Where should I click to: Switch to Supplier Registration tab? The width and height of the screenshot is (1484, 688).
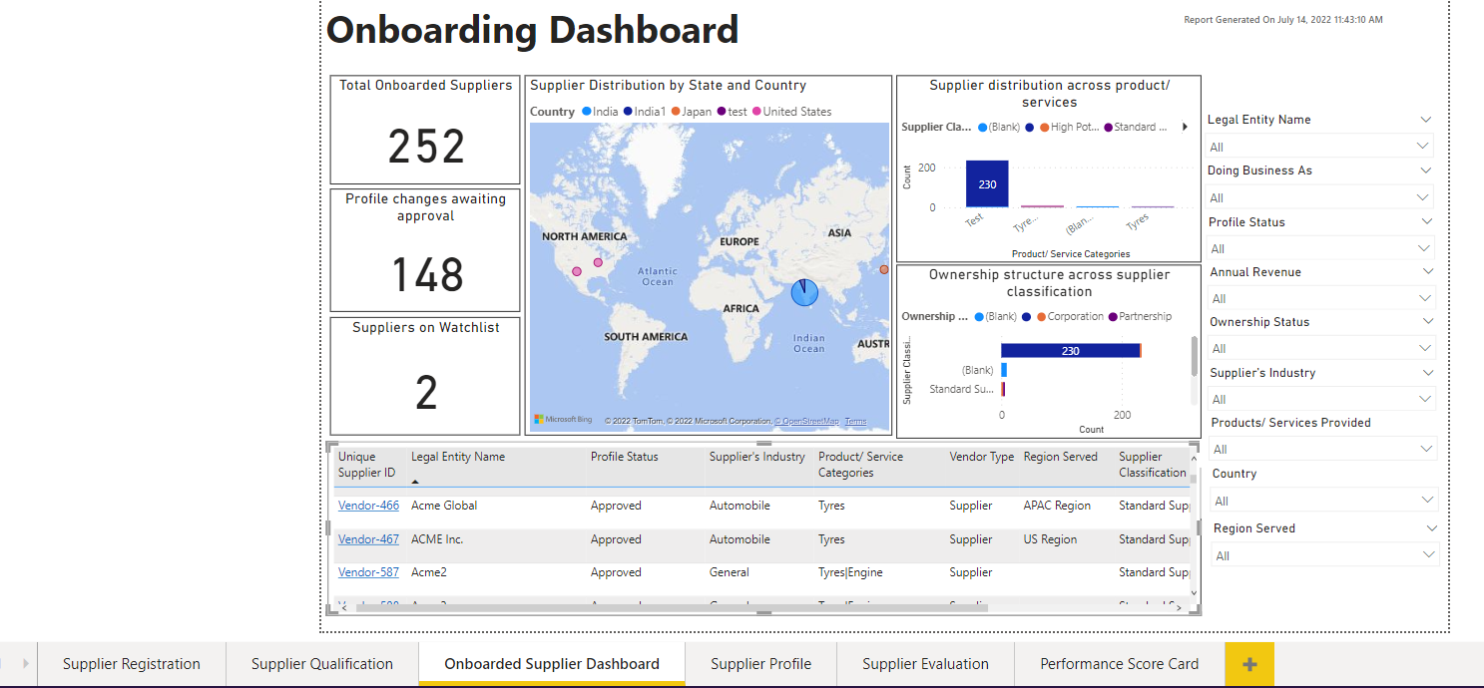point(132,664)
